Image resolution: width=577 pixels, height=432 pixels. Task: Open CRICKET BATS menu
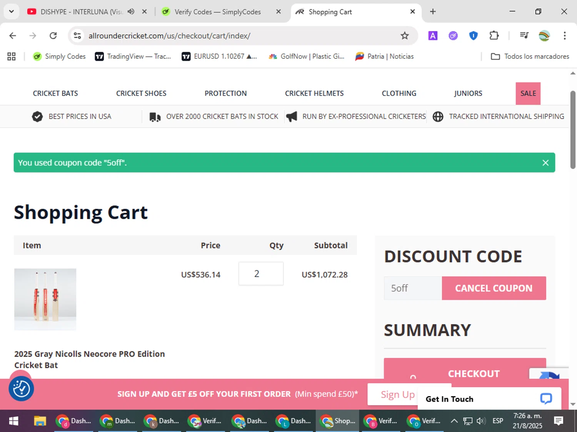coord(55,93)
